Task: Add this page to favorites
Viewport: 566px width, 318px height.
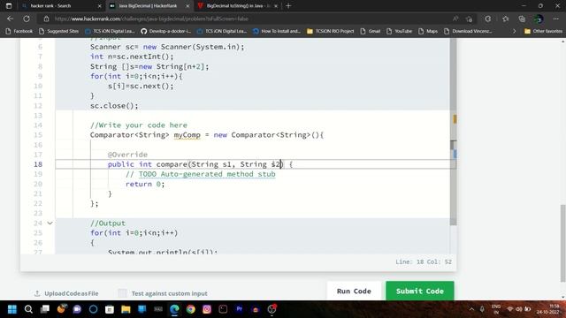Action: (x=469, y=19)
